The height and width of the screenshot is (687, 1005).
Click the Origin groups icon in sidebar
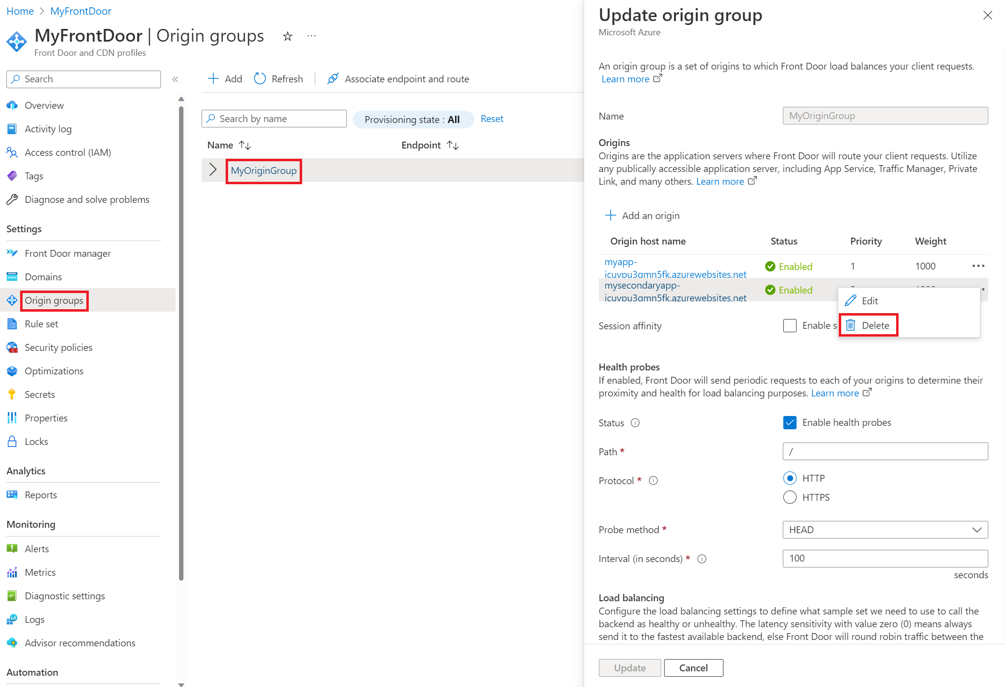(12, 300)
